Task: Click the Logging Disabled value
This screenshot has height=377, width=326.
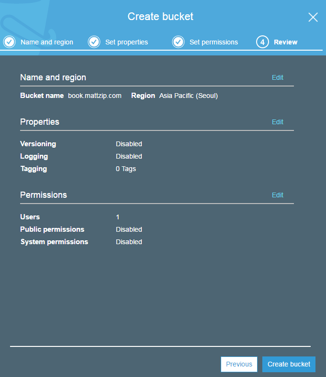Action: click(129, 156)
